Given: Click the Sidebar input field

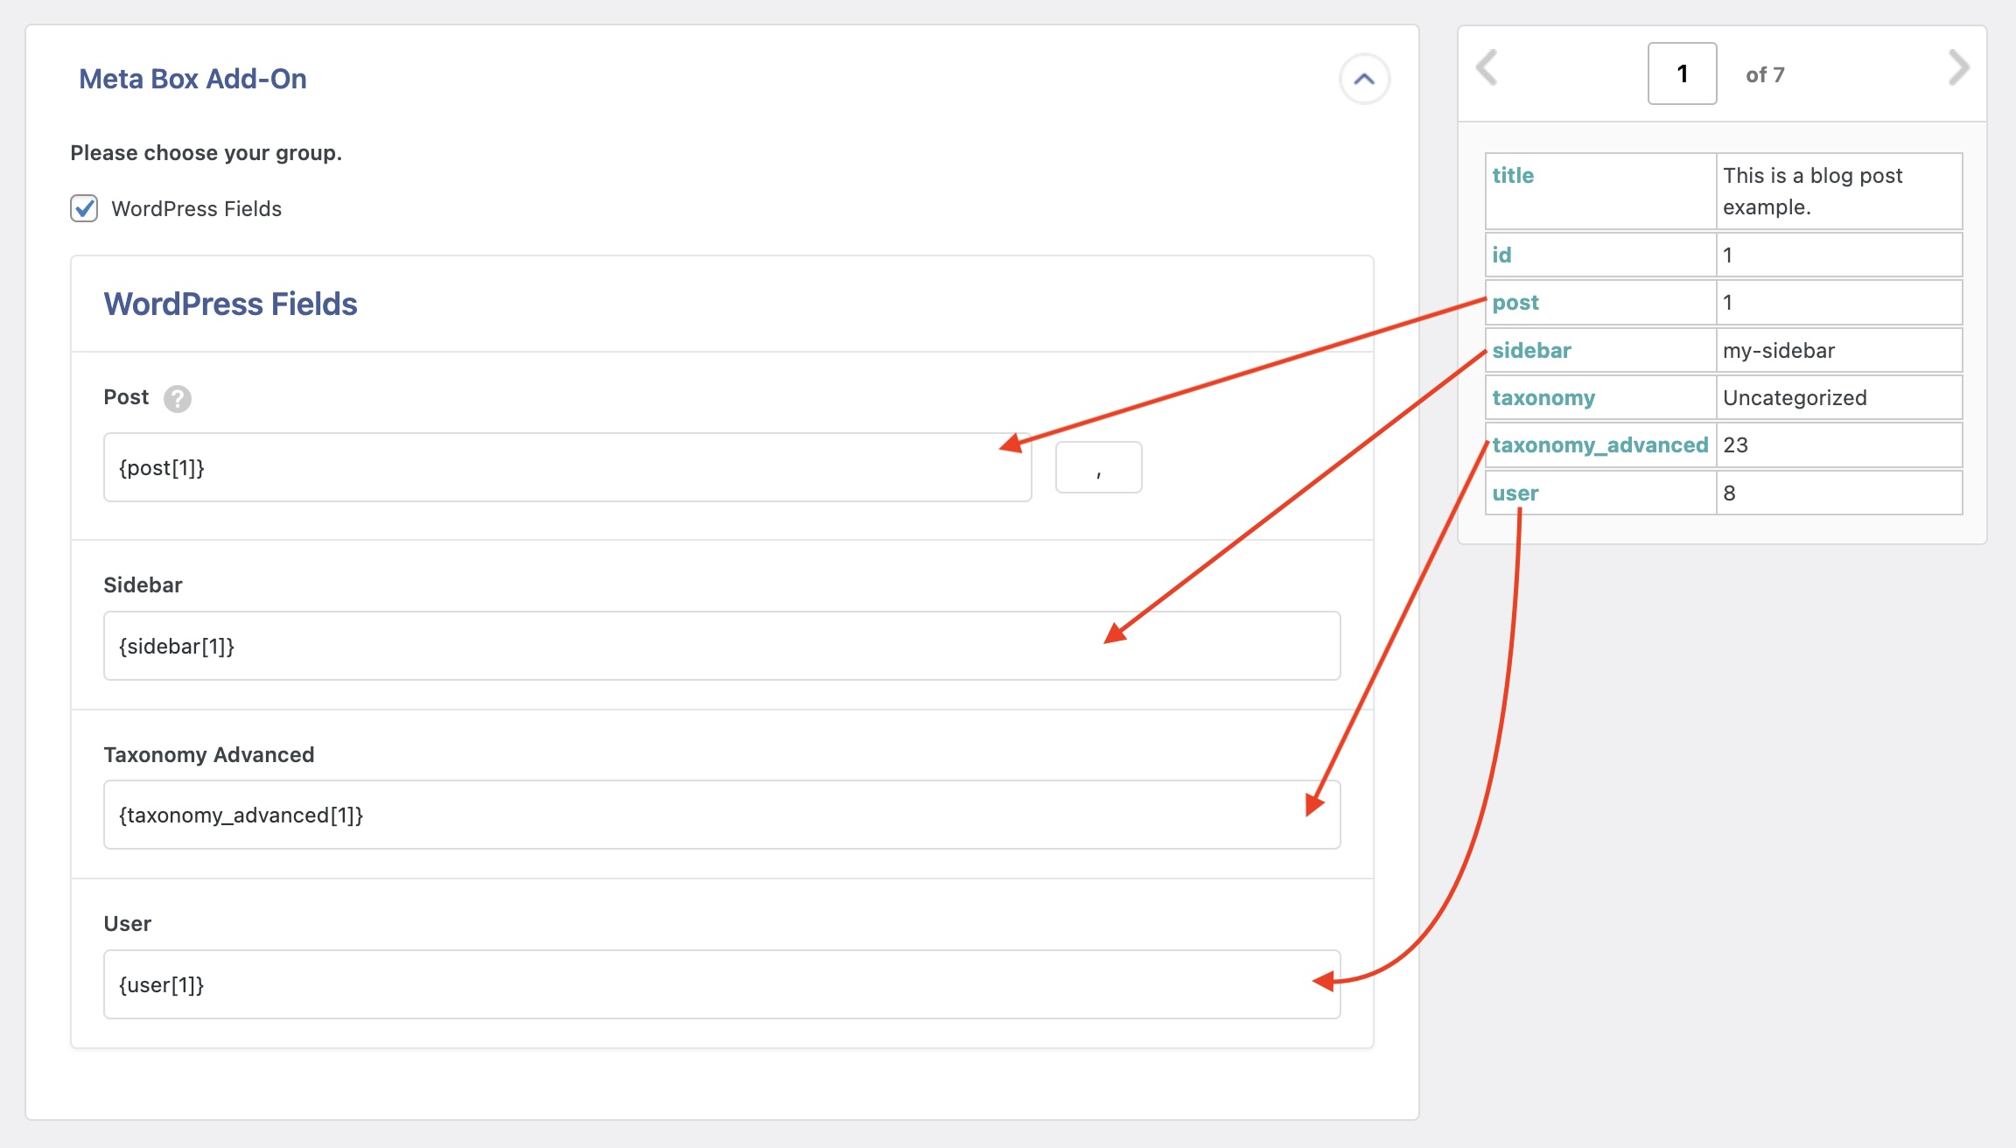Looking at the screenshot, I should pos(721,646).
